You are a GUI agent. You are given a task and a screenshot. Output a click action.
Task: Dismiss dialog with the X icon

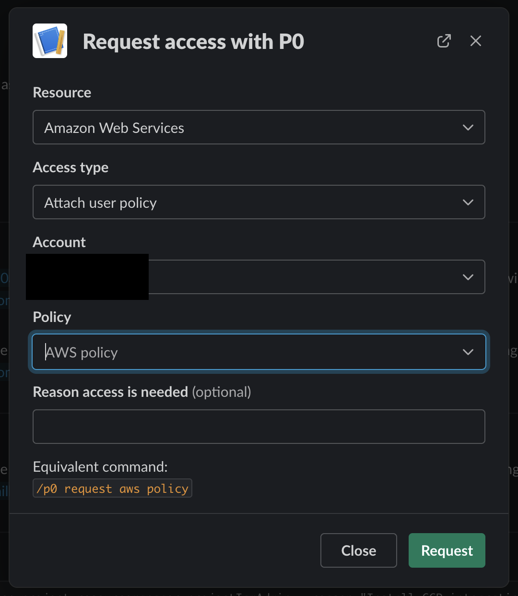pos(475,41)
